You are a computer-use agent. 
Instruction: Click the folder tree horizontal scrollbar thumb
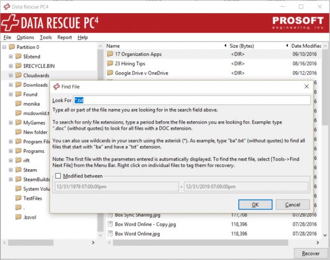[x=31, y=243]
